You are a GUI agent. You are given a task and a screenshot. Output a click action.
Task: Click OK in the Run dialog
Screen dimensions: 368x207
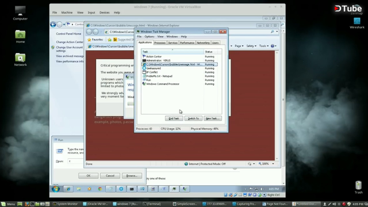coord(88,175)
